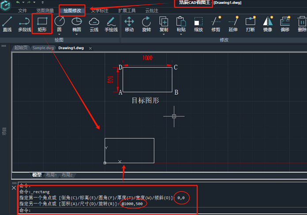Switch to the 扩展工具 ribbon tab

coord(127,10)
